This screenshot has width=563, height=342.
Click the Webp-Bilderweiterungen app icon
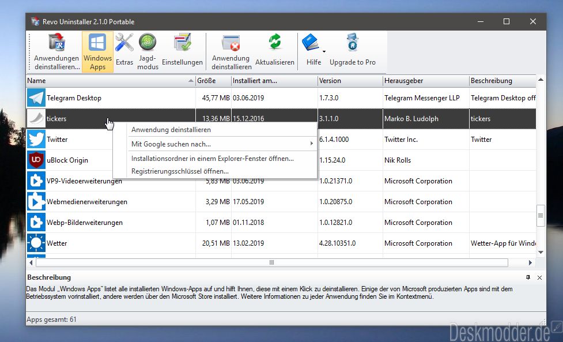[x=36, y=223]
